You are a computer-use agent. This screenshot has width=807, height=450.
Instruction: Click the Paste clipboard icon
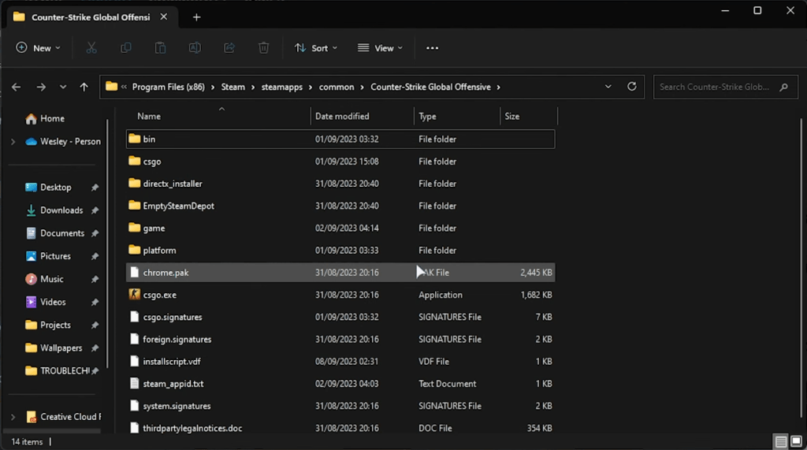click(160, 48)
